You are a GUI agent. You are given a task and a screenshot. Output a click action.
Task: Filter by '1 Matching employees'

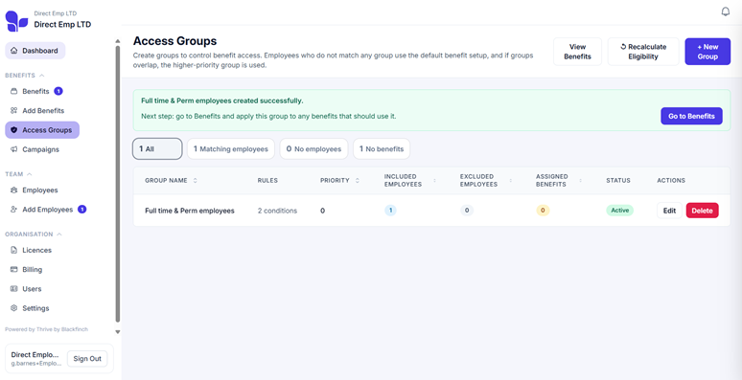[230, 149]
